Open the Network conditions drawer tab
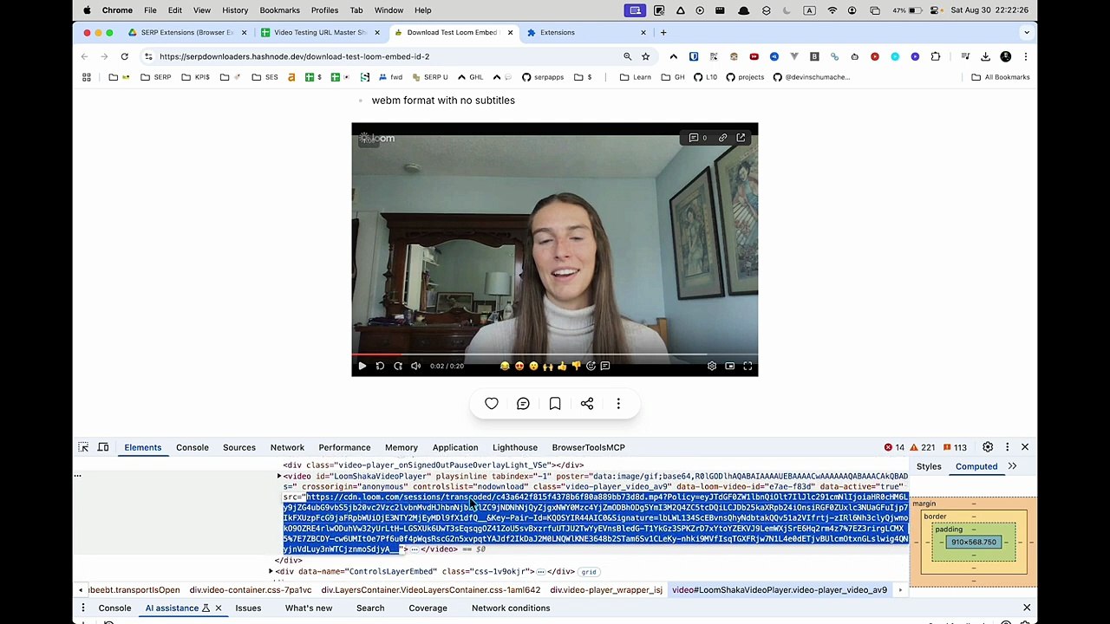 (511, 608)
